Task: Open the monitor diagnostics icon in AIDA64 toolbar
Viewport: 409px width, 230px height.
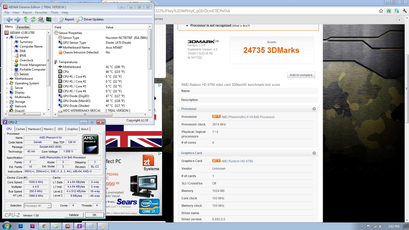Action: 49,19
